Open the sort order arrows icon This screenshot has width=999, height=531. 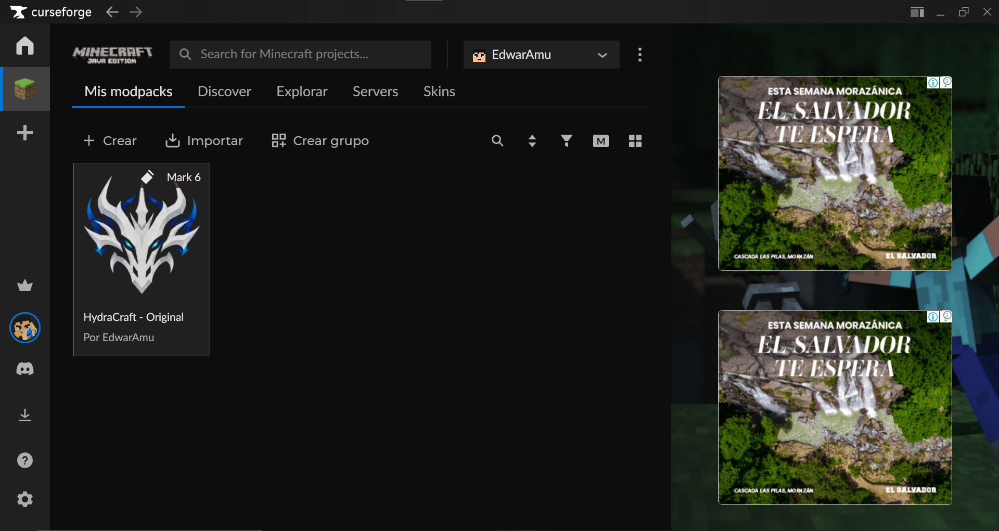(532, 140)
